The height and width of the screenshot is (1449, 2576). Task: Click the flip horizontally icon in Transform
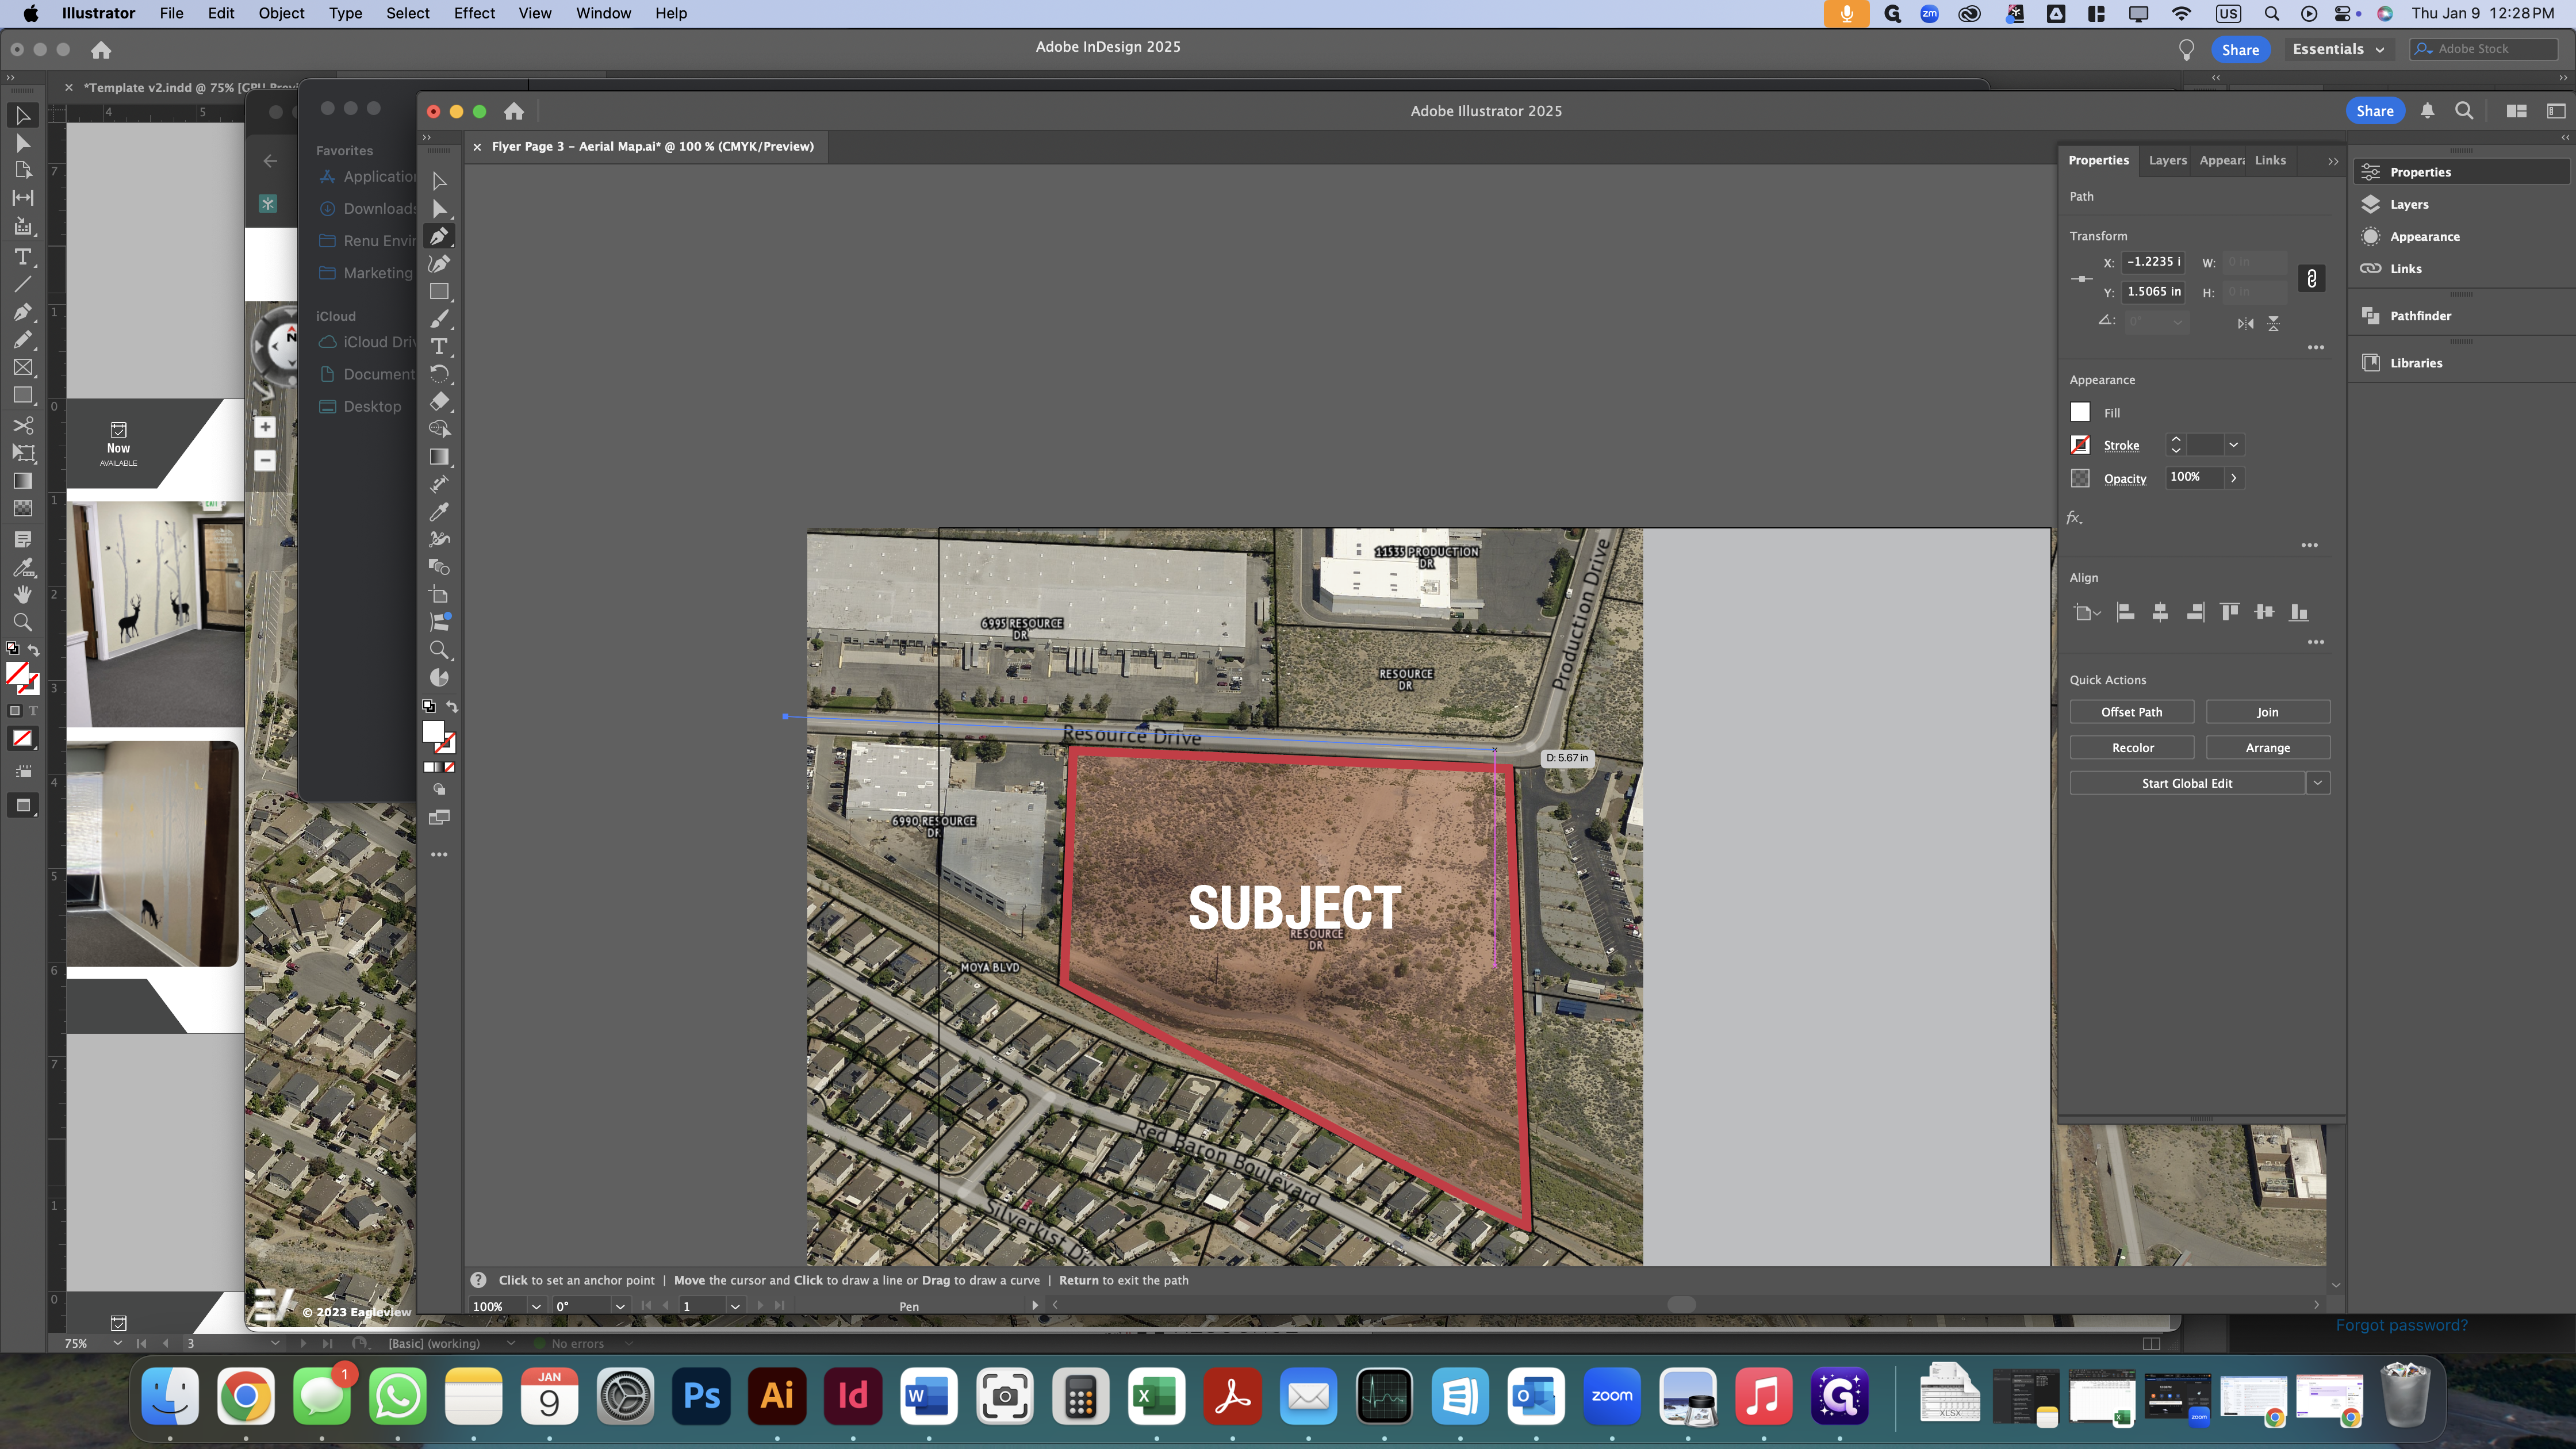(2245, 323)
